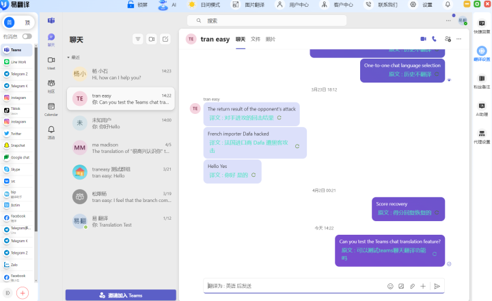Open the user center

[292, 5]
